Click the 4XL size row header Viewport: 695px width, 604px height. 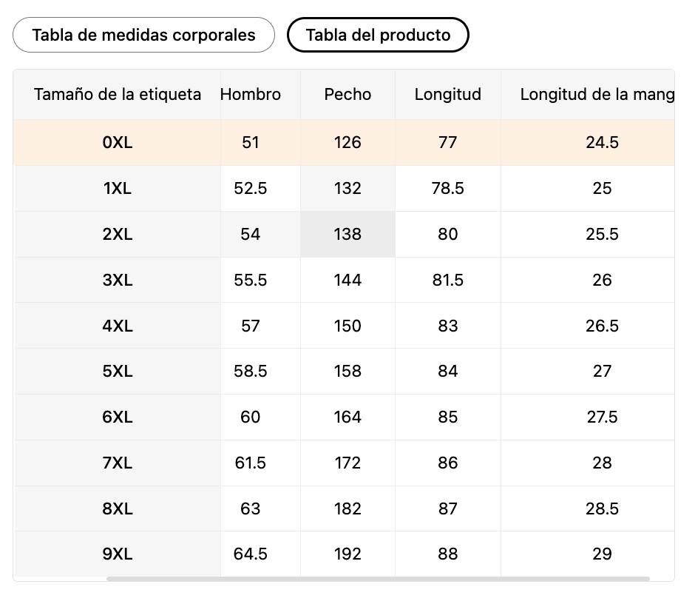click(x=118, y=326)
